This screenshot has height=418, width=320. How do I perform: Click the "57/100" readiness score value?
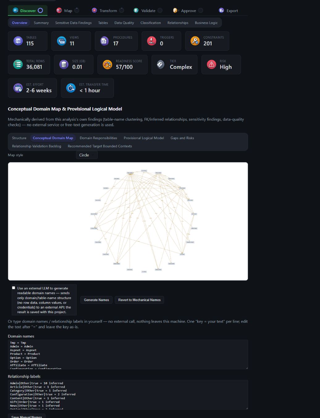(124, 67)
